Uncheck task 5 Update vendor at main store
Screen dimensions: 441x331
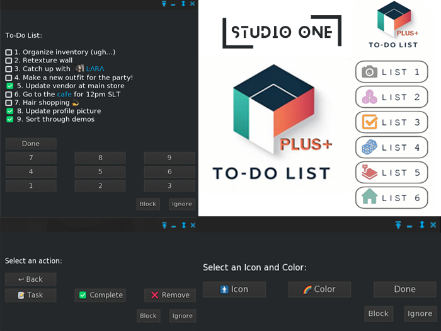10,86
